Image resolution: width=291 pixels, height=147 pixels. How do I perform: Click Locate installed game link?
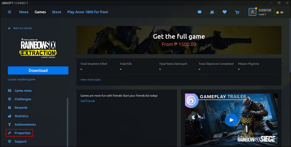pos(22,79)
